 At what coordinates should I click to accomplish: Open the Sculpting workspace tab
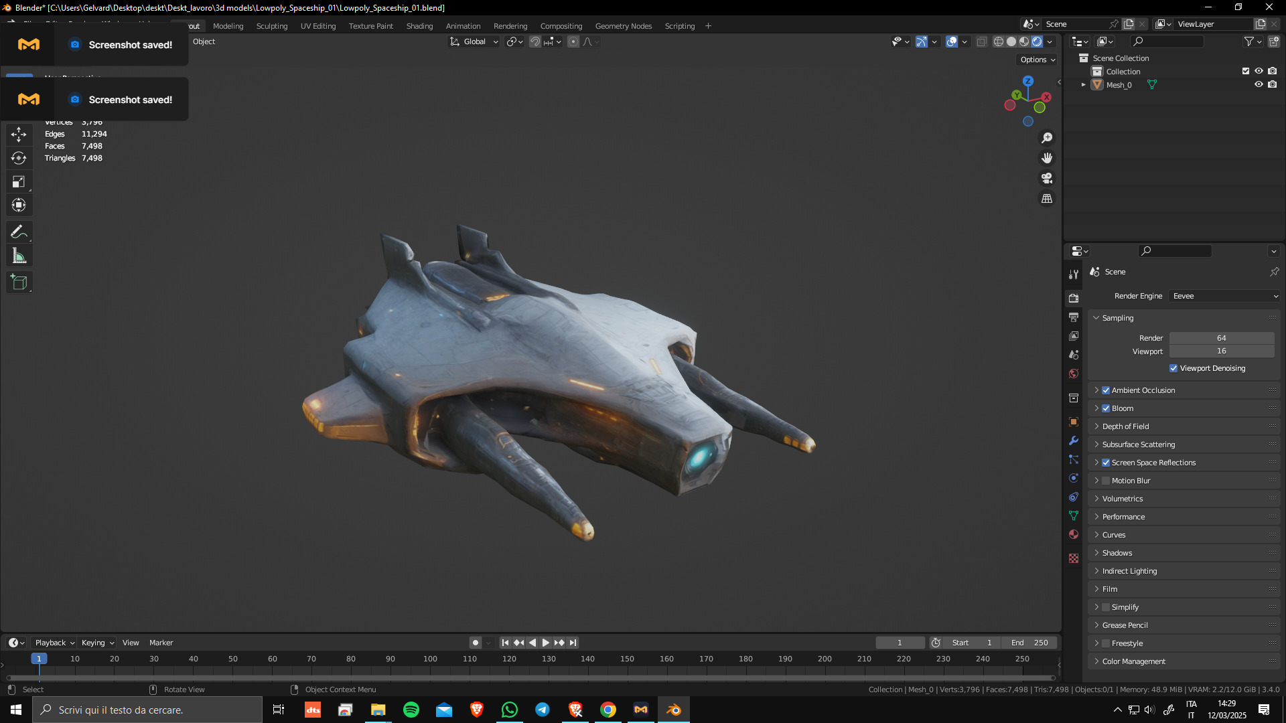point(272,26)
